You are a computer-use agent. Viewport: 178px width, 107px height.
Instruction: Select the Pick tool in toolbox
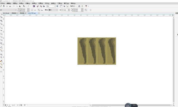pos(1,14)
